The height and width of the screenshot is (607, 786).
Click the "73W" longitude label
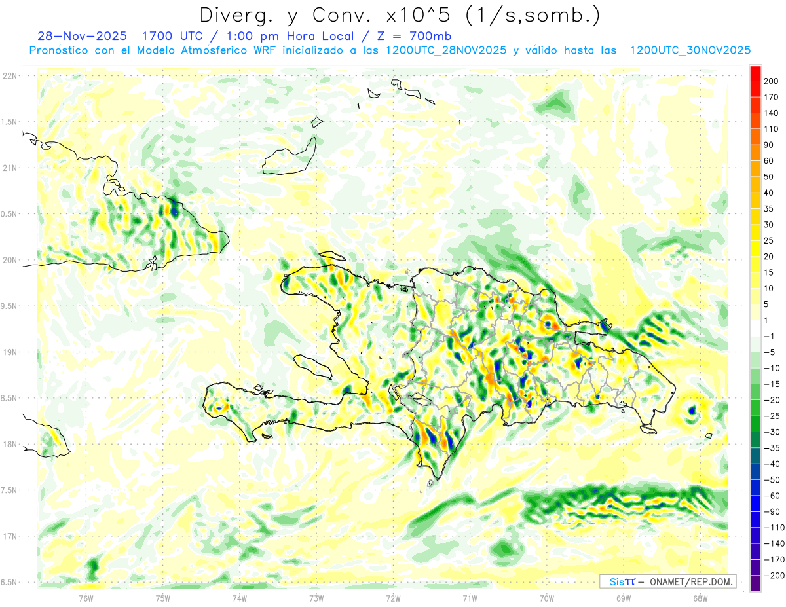click(316, 598)
